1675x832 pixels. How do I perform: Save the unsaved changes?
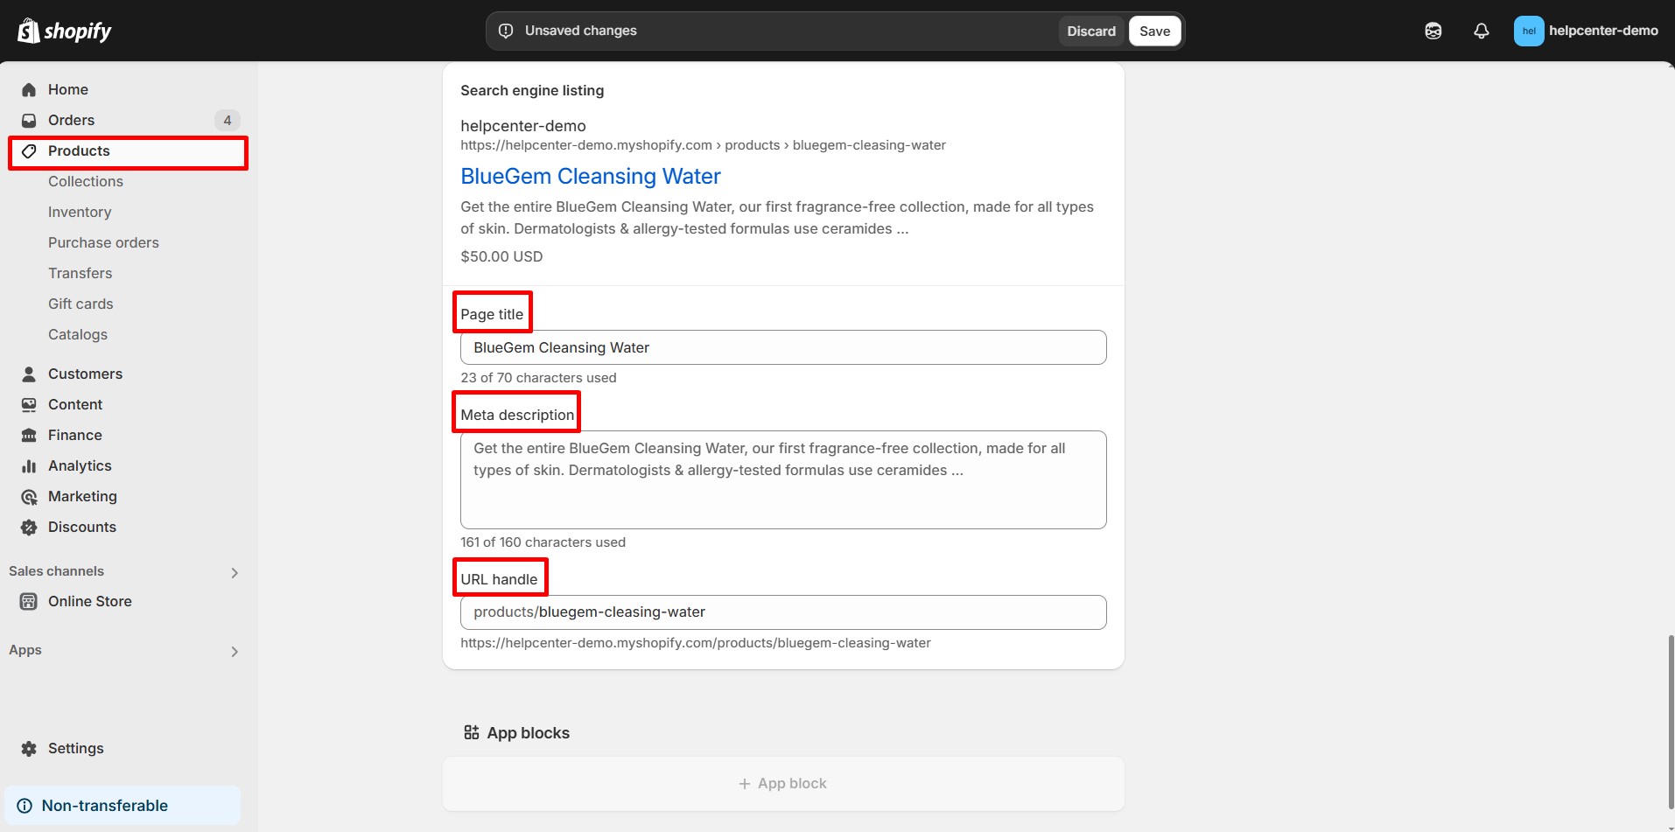coord(1154,31)
